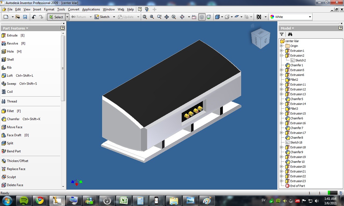Open Spotify from the taskbar

(x=24, y=200)
